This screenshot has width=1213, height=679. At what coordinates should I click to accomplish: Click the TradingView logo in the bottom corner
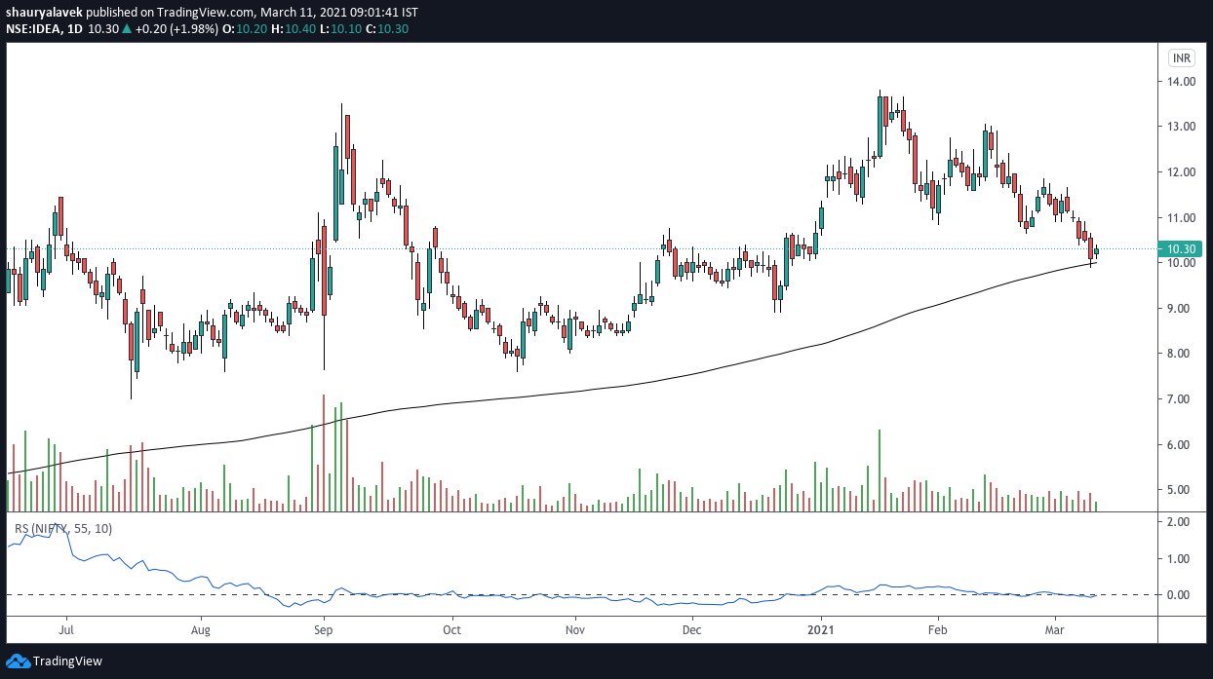tap(55, 661)
